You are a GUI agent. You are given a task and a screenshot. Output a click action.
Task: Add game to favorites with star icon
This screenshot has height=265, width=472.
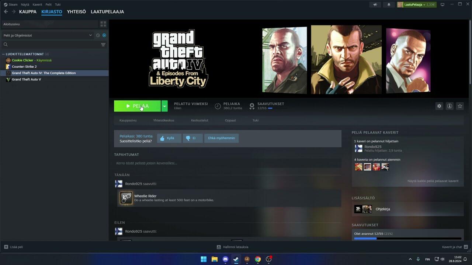pyautogui.click(x=460, y=106)
